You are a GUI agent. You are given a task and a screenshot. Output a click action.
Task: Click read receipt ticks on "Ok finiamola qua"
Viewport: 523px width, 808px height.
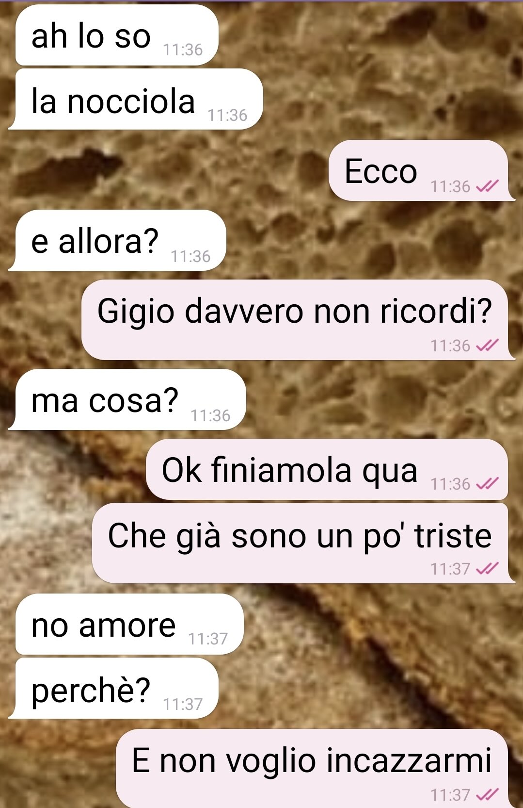pyautogui.click(x=487, y=484)
